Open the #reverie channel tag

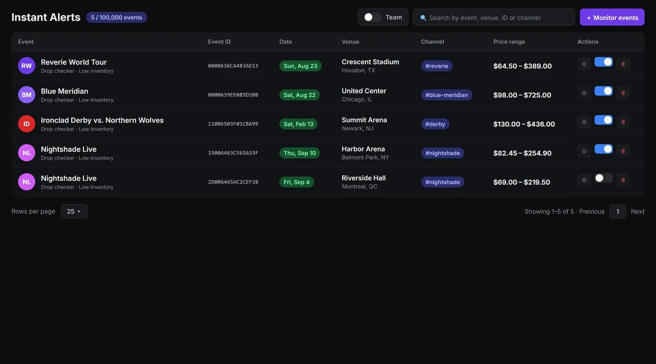pos(437,66)
